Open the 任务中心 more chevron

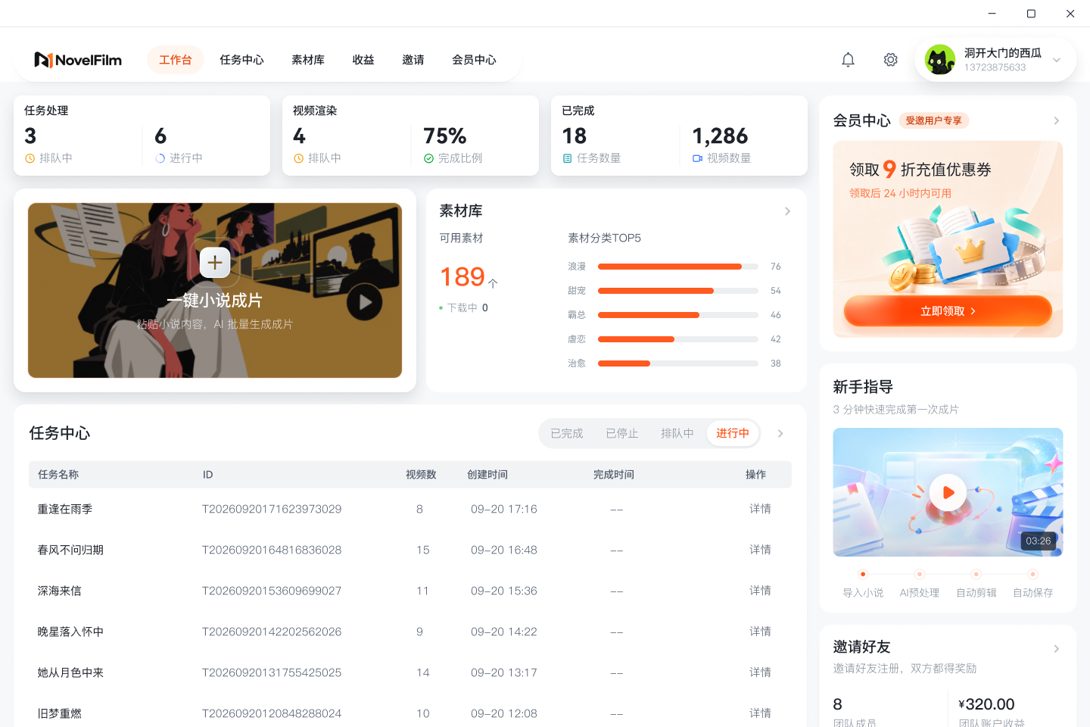pos(780,433)
